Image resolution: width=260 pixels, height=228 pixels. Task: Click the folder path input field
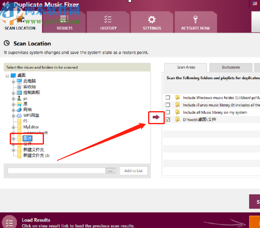point(57,171)
